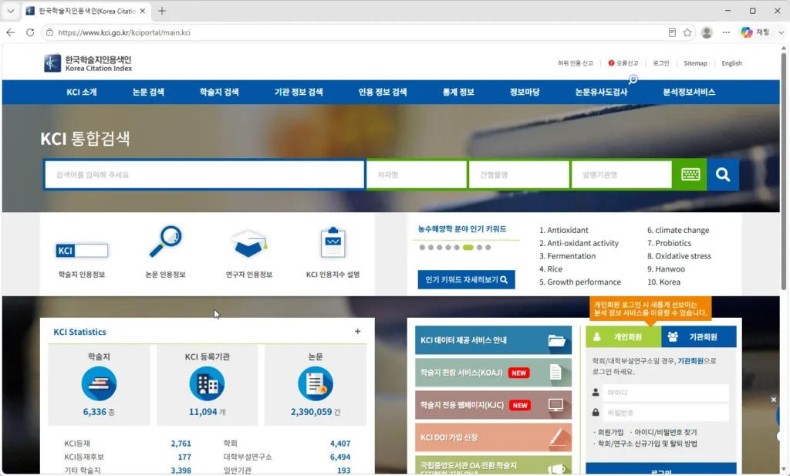Open 정보마당 menu
Image resolution: width=790 pixels, height=476 pixels.
525,92
